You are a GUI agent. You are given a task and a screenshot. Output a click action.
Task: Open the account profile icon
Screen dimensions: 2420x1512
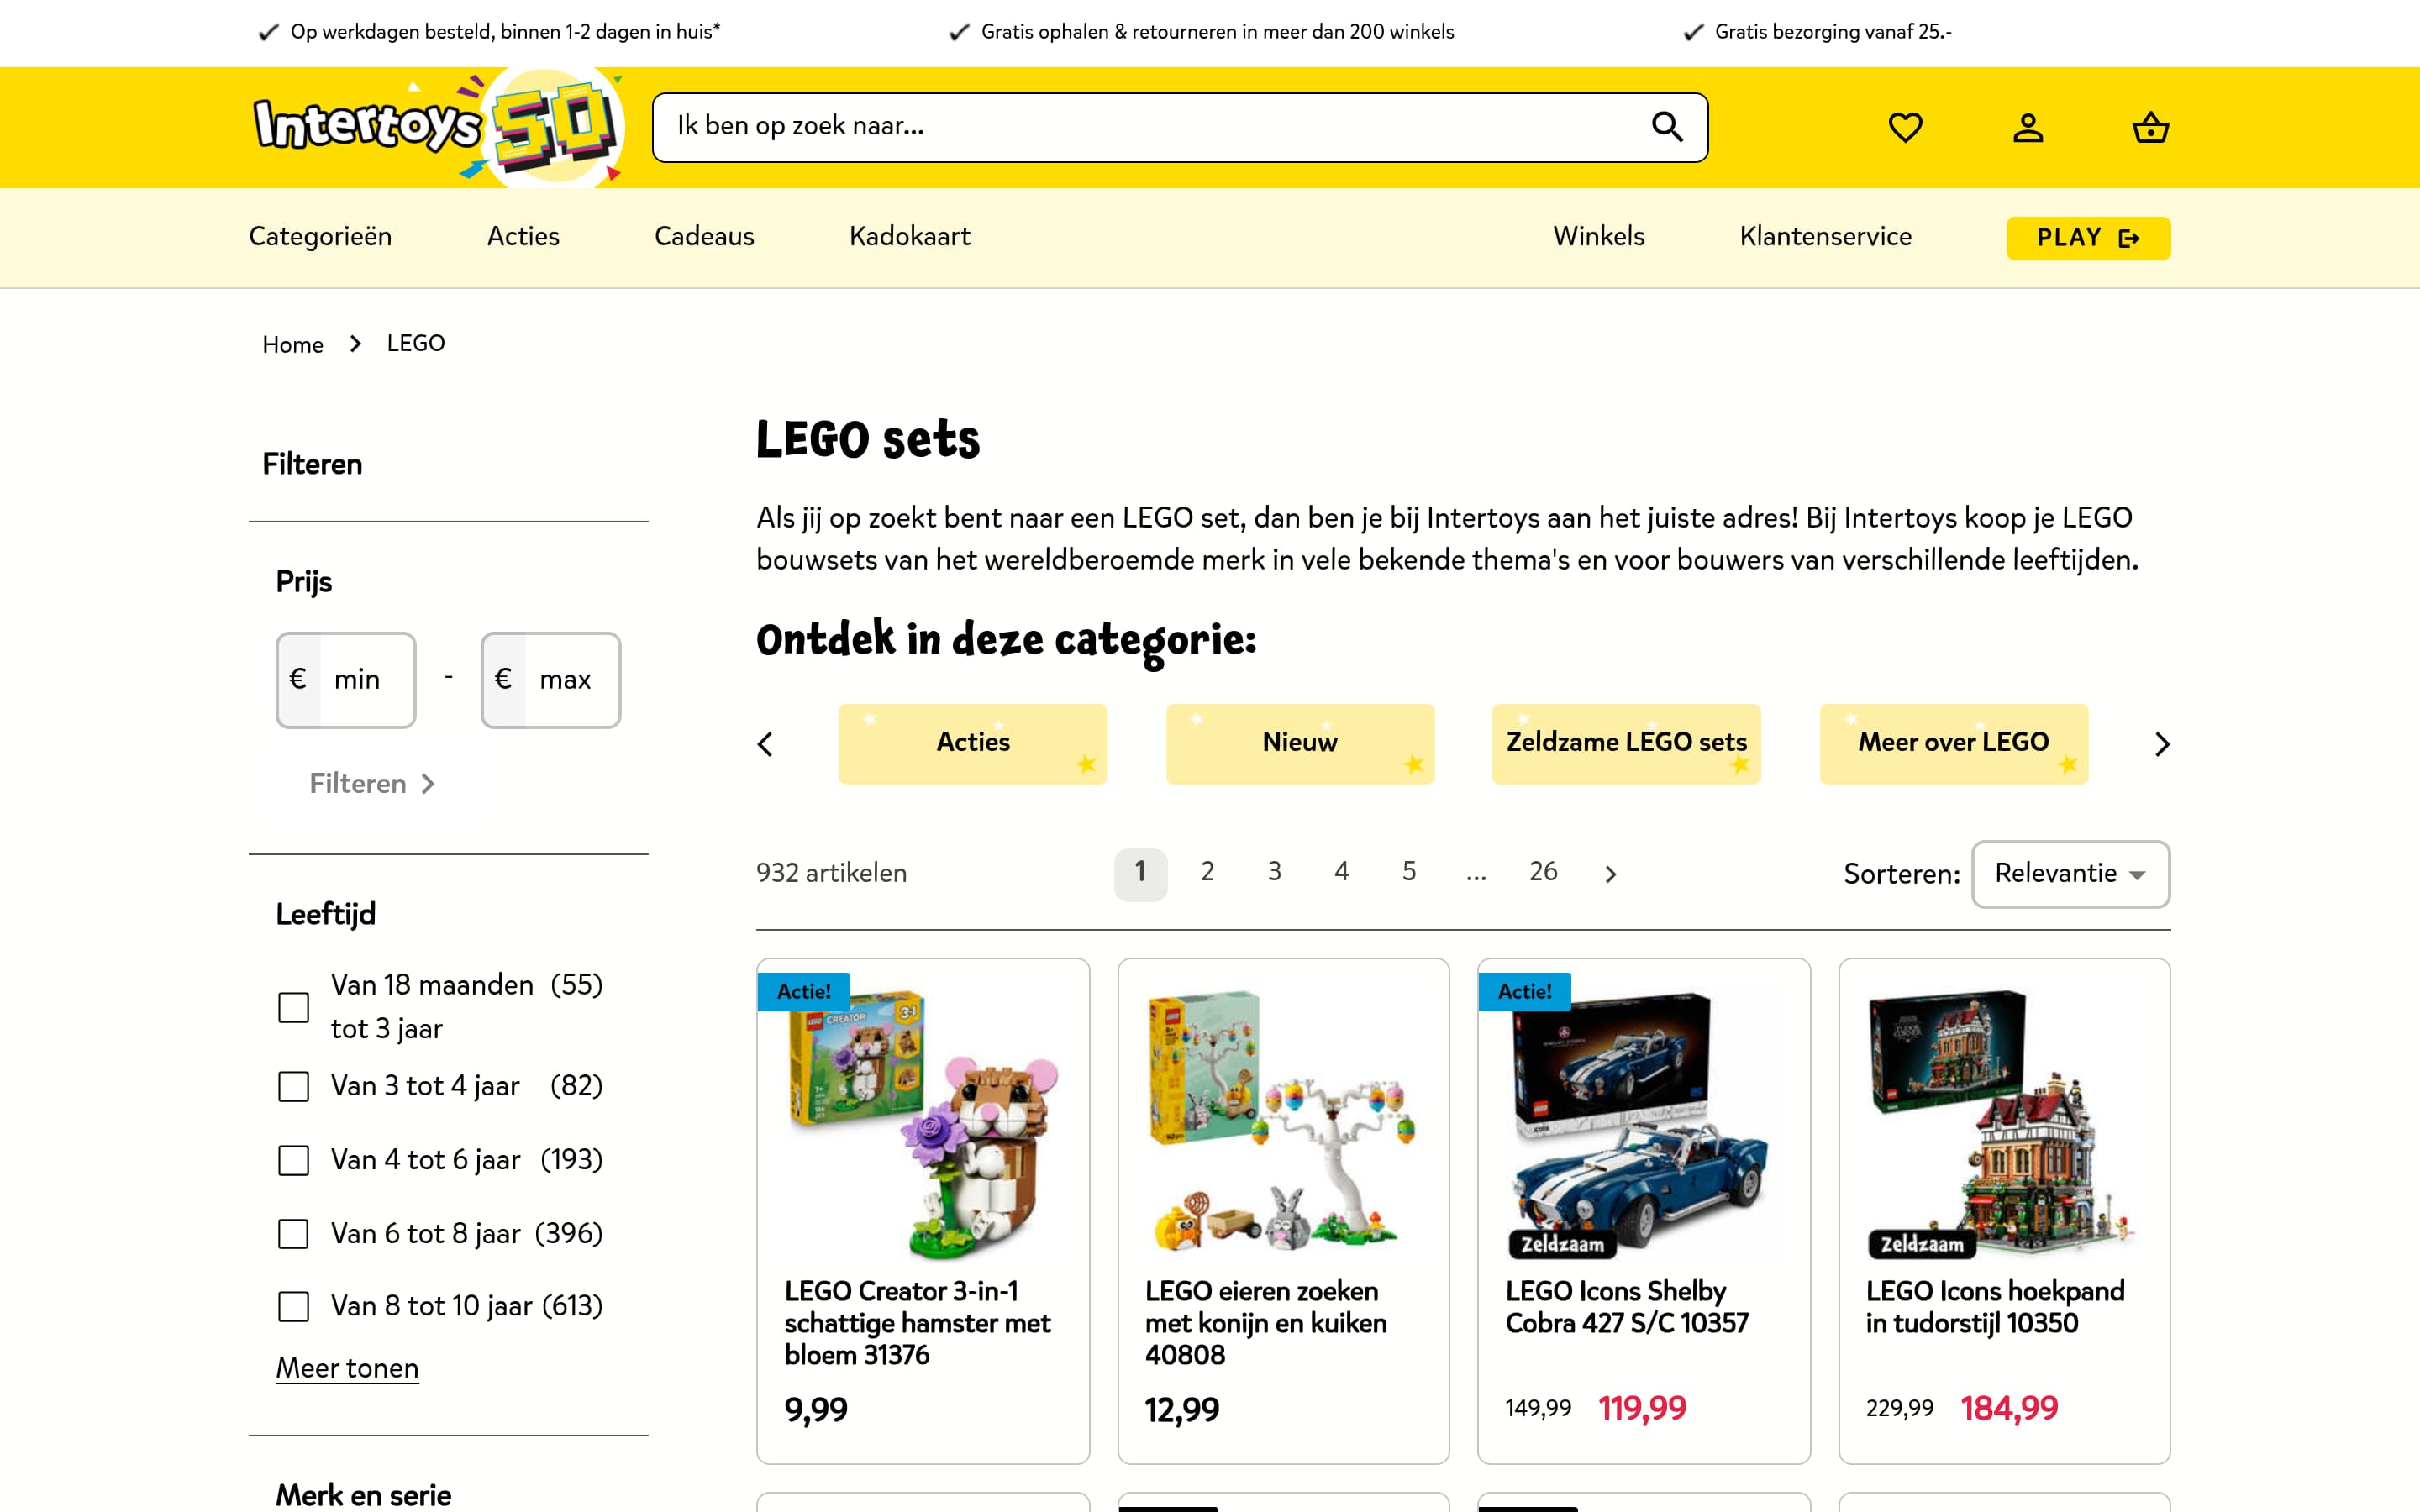[2027, 127]
